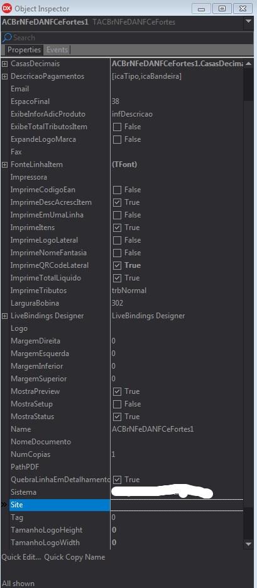Expand the LiveBindings Designer property

pyautogui.click(x=5, y=316)
